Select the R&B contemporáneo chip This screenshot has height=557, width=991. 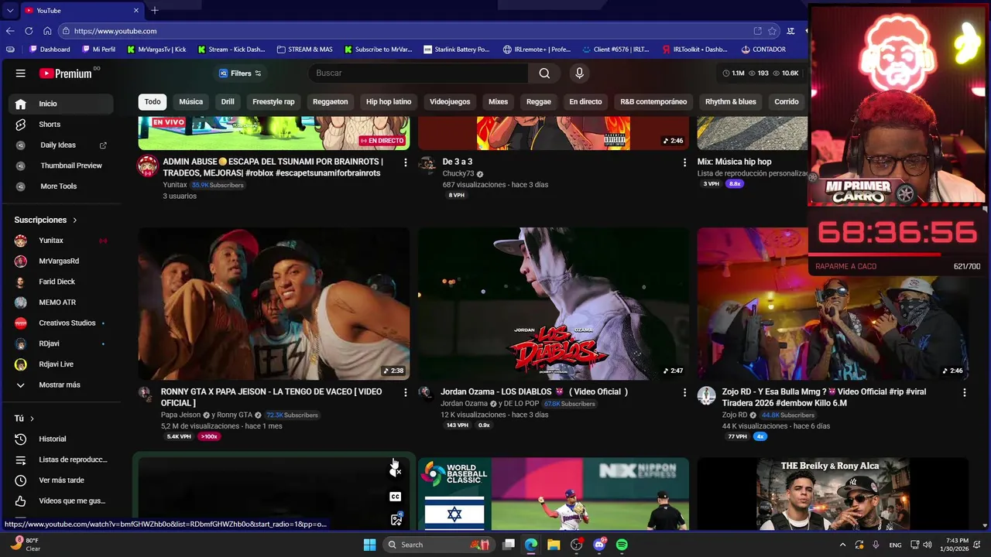click(x=653, y=101)
